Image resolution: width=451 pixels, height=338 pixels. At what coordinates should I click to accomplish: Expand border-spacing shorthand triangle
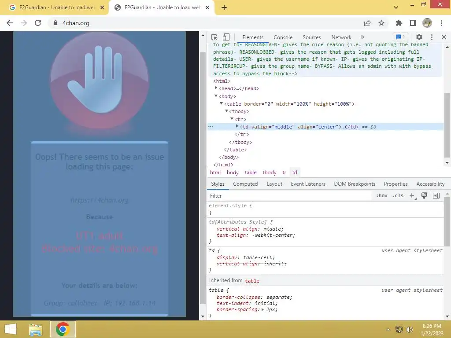click(262, 309)
